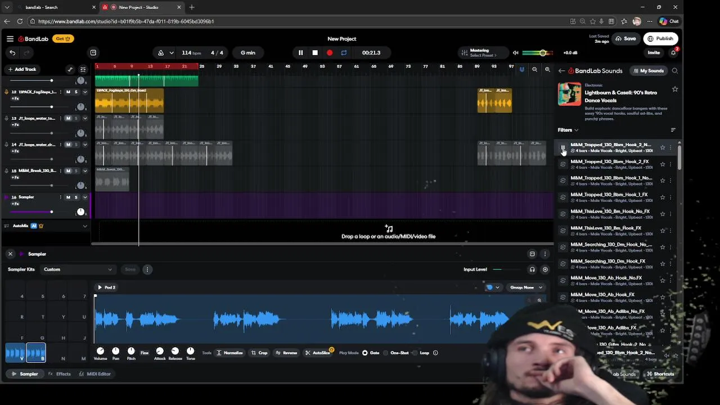Click the redo arrow icon
720x405 pixels.
[26, 53]
